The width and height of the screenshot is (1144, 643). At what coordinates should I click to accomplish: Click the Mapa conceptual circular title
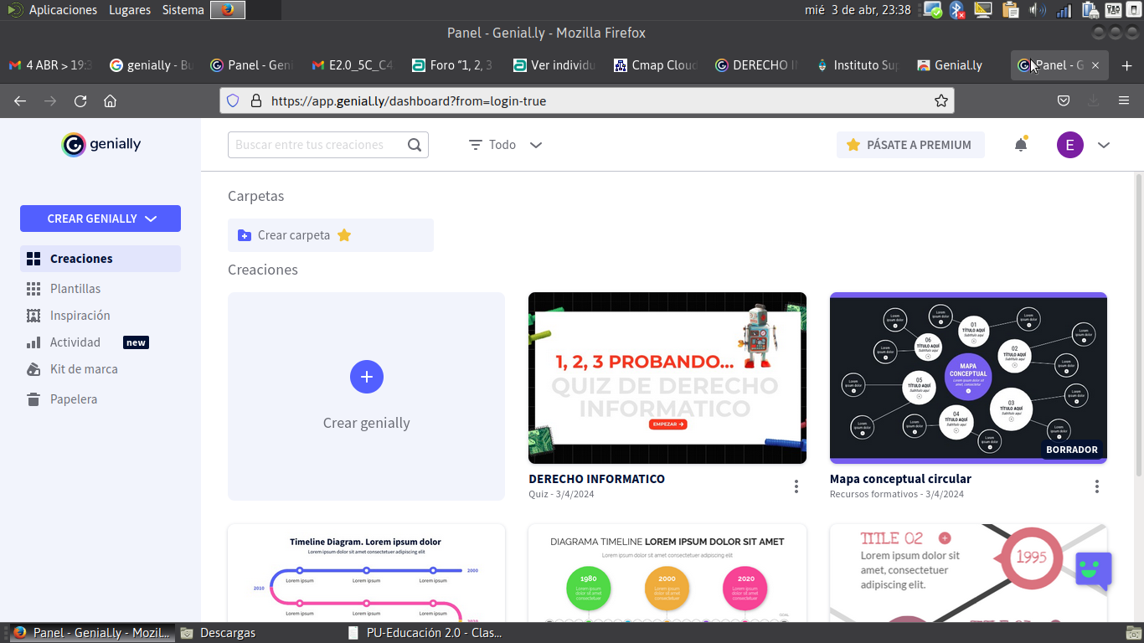click(900, 479)
